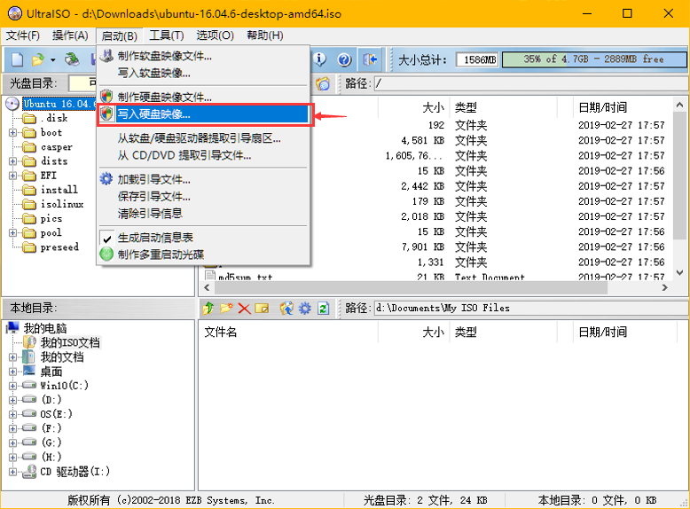Select the casper folder in tree

pos(57,147)
